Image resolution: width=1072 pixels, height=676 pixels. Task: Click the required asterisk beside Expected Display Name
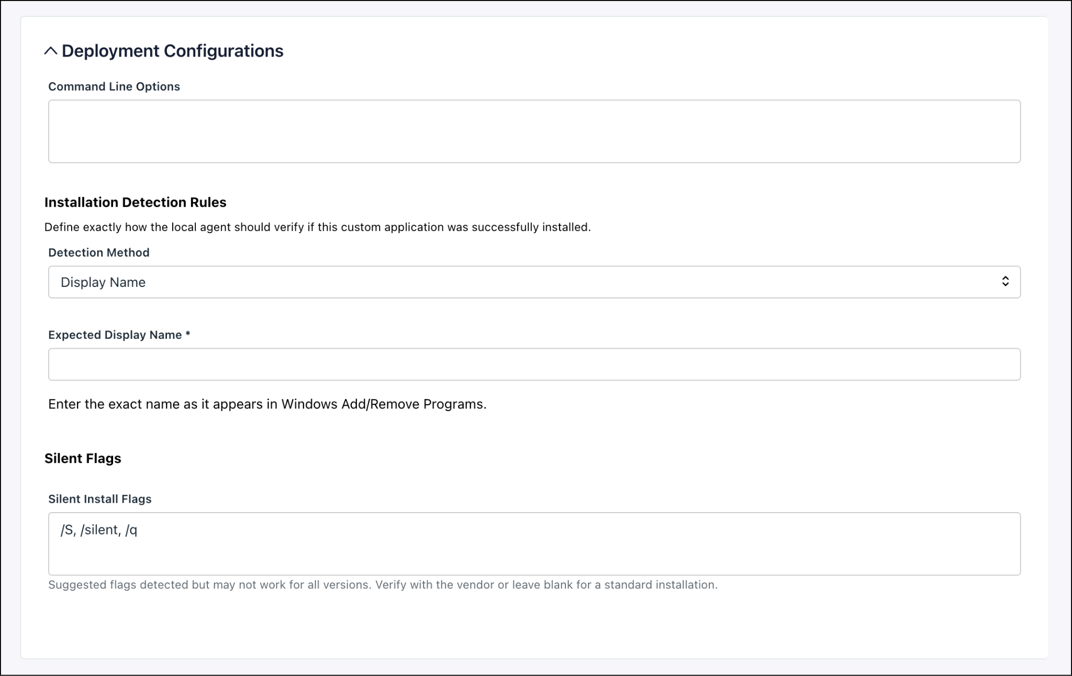click(x=188, y=334)
